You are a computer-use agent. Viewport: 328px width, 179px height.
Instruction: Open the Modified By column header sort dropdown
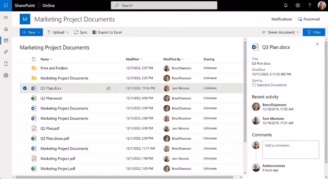183,59
